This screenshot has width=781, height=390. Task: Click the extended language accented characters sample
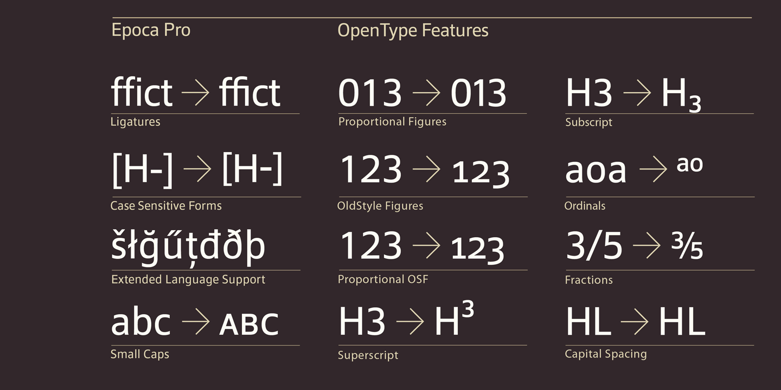coord(188,246)
